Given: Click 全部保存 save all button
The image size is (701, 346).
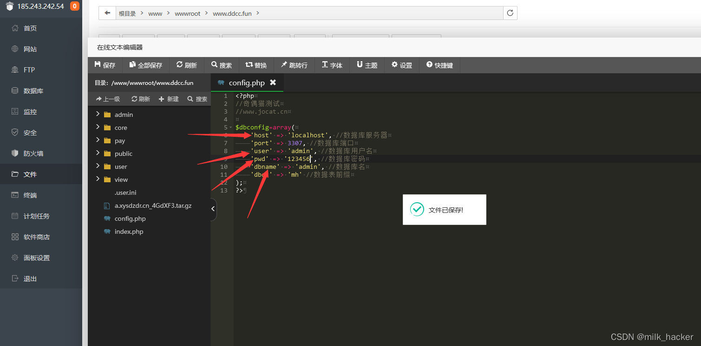Looking at the screenshot, I should point(146,65).
